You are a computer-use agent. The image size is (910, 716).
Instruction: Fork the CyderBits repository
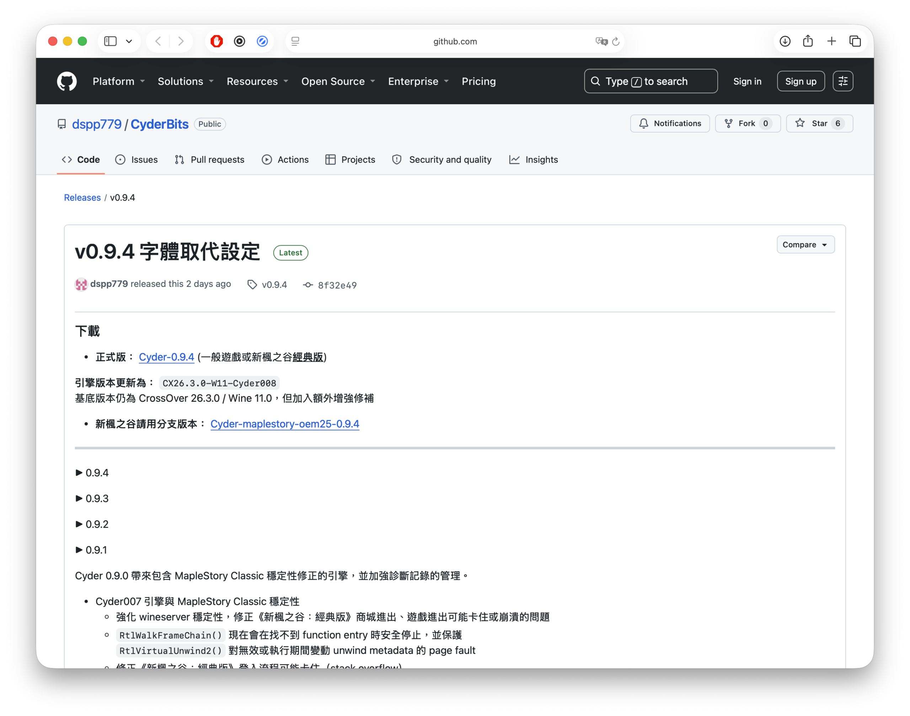pos(748,124)
